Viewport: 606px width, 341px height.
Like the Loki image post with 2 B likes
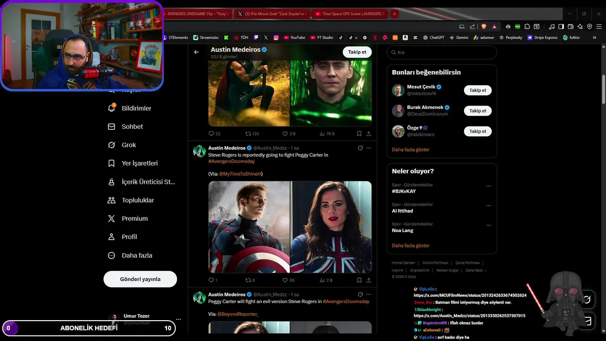289,134
